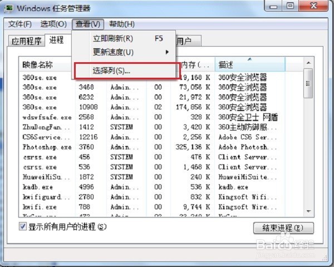
Task: Switch to the 应用程序 tab
Action: tap(27, 41)
